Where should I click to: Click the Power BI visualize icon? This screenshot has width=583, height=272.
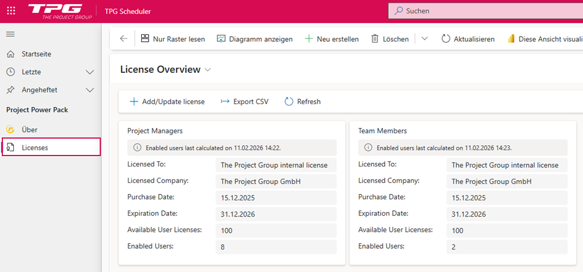[511, 39]
